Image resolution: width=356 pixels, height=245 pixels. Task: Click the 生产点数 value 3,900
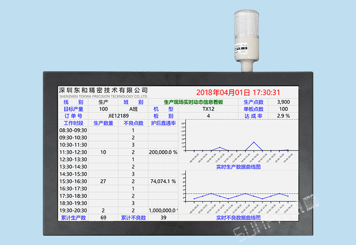pos(283,102)
